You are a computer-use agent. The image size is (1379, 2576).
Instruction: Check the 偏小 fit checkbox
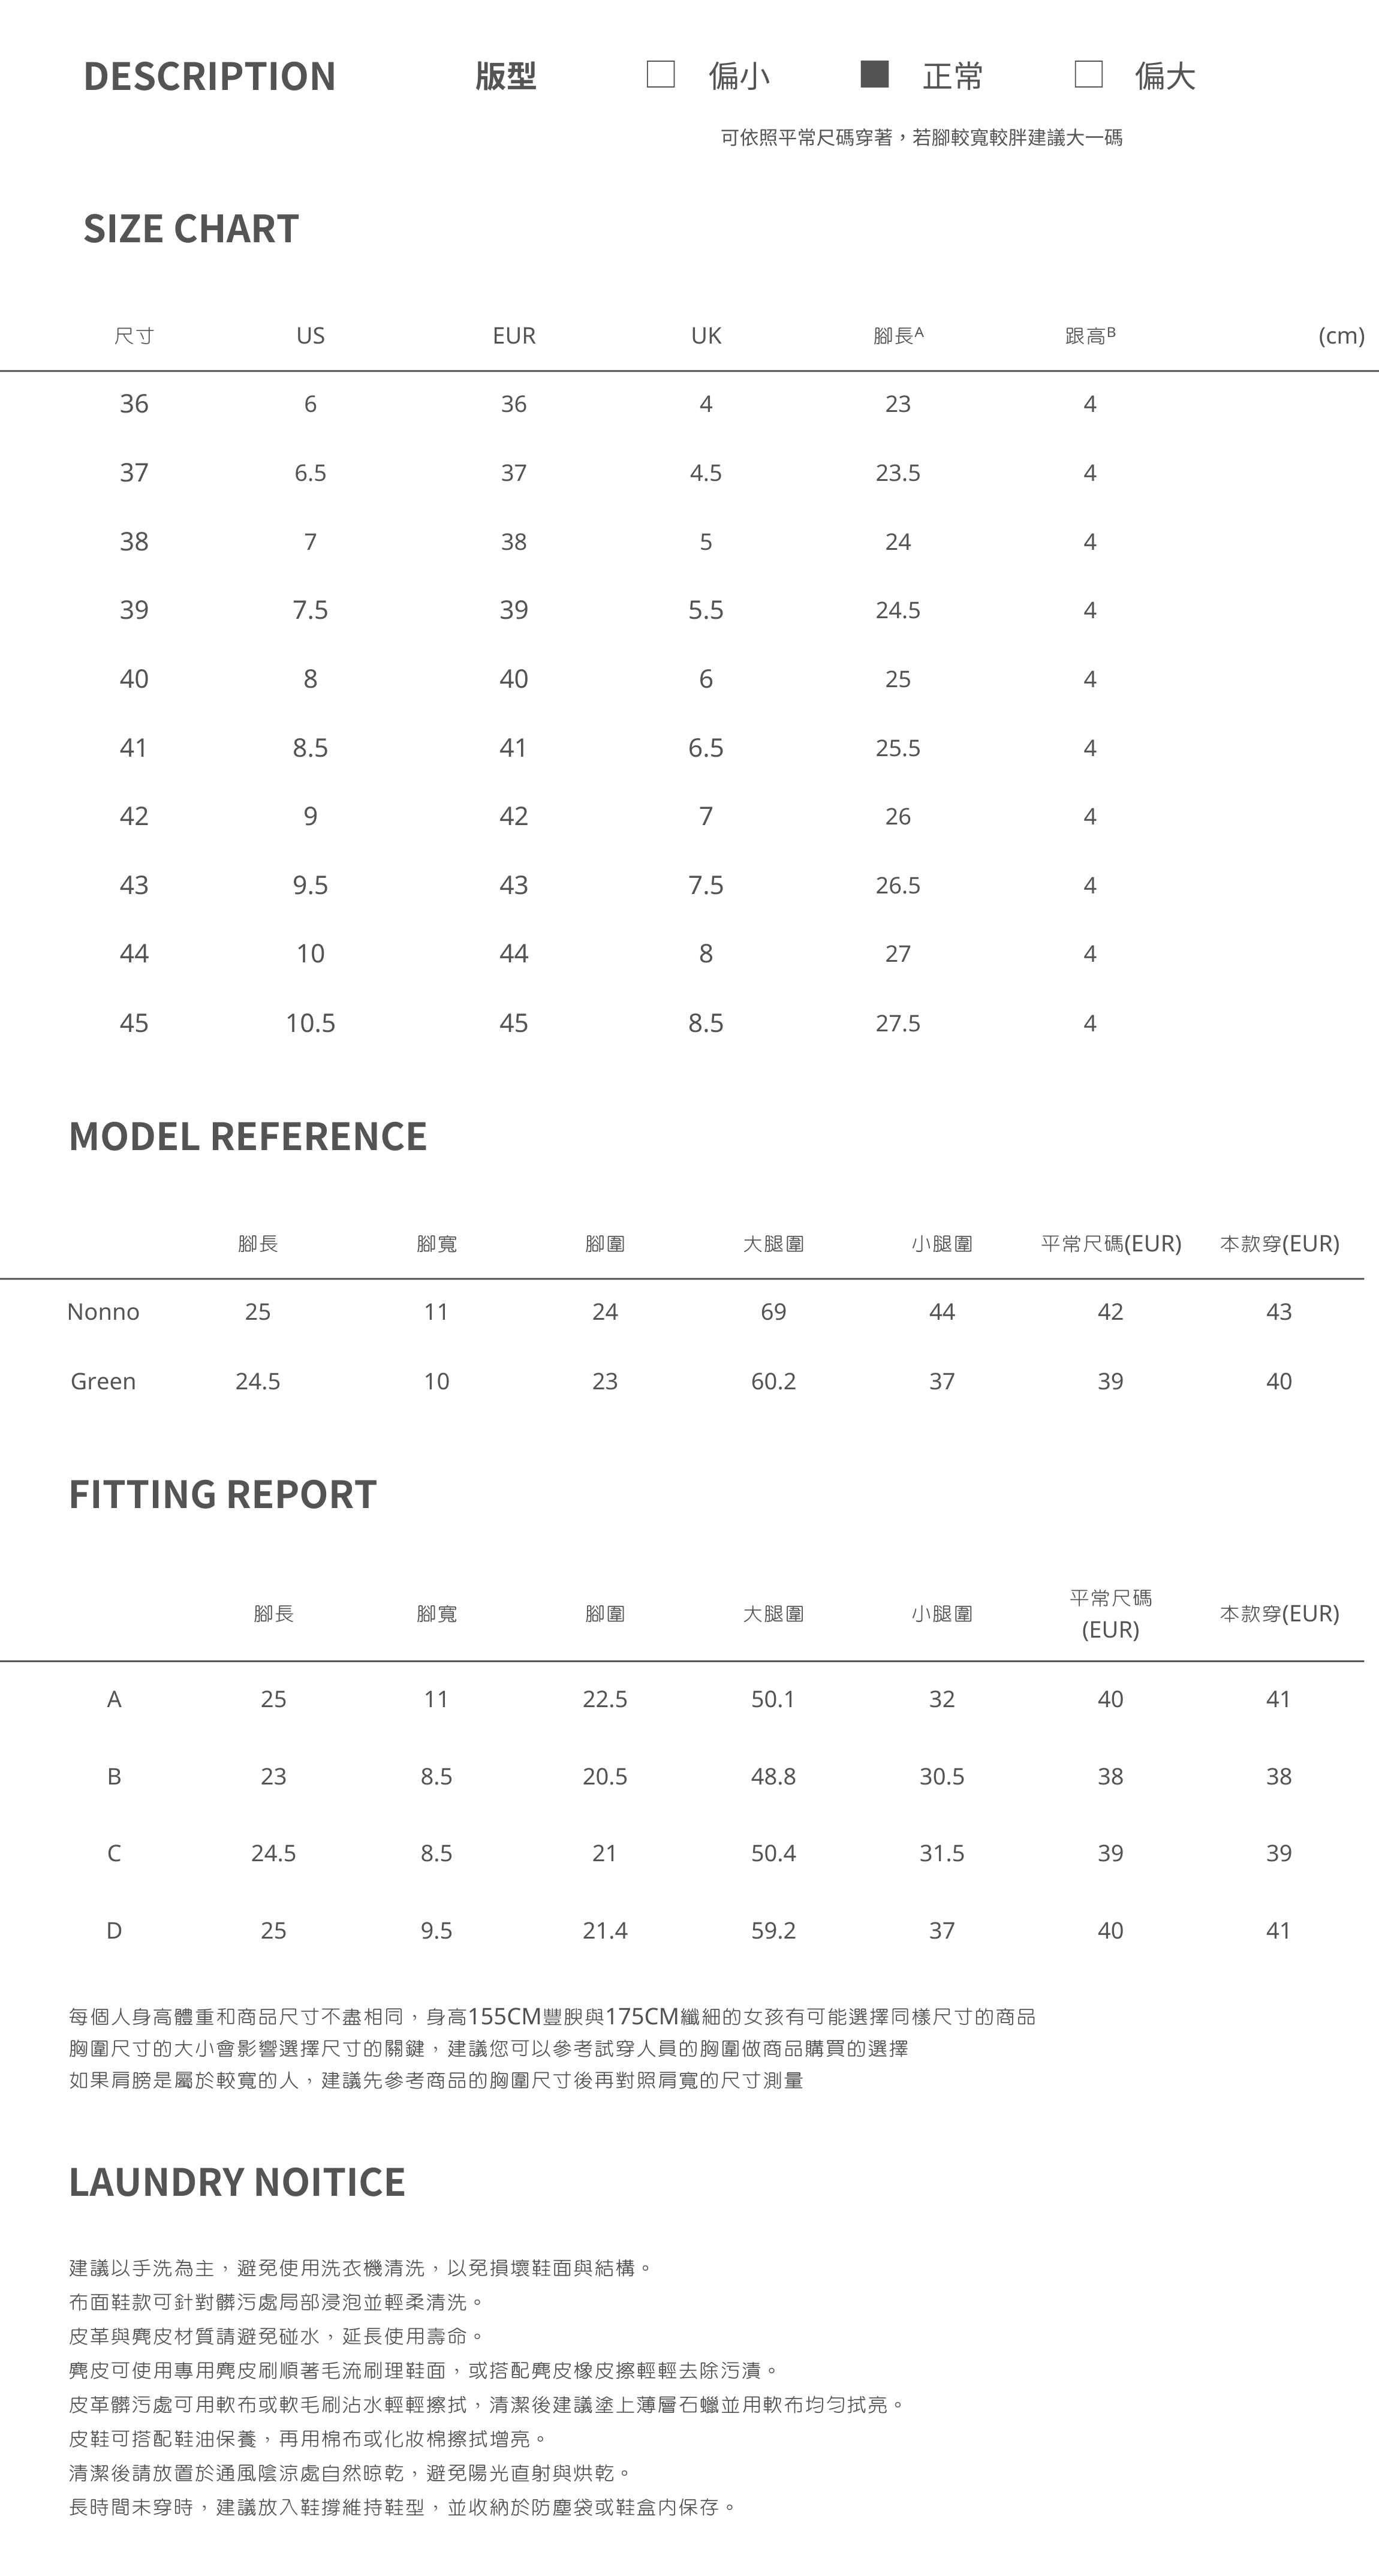point(660,75)
